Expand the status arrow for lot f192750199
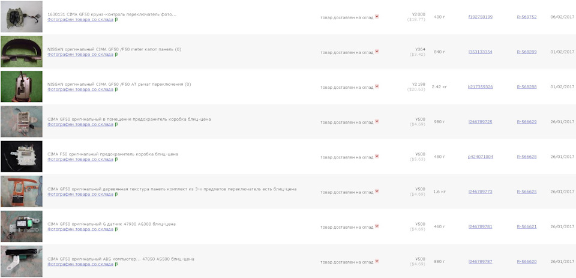This screenshot has height=278, width=576. (377, 17)
